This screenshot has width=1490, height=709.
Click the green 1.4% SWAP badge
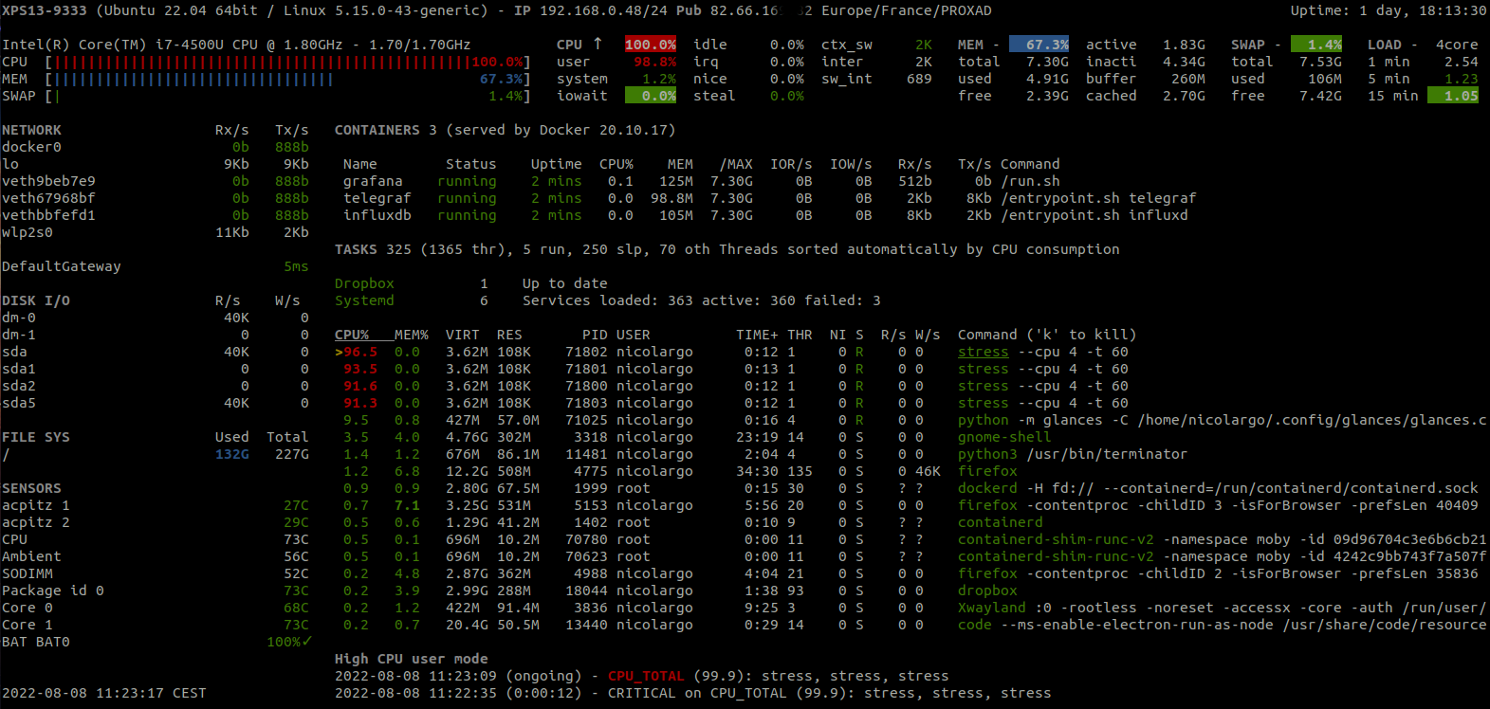click(x=1316, y=45)
